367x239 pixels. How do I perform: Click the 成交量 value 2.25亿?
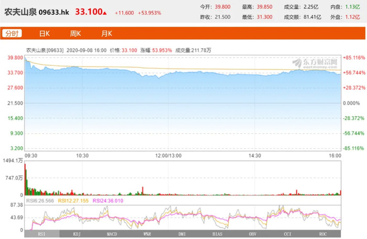tap(311, 7)
